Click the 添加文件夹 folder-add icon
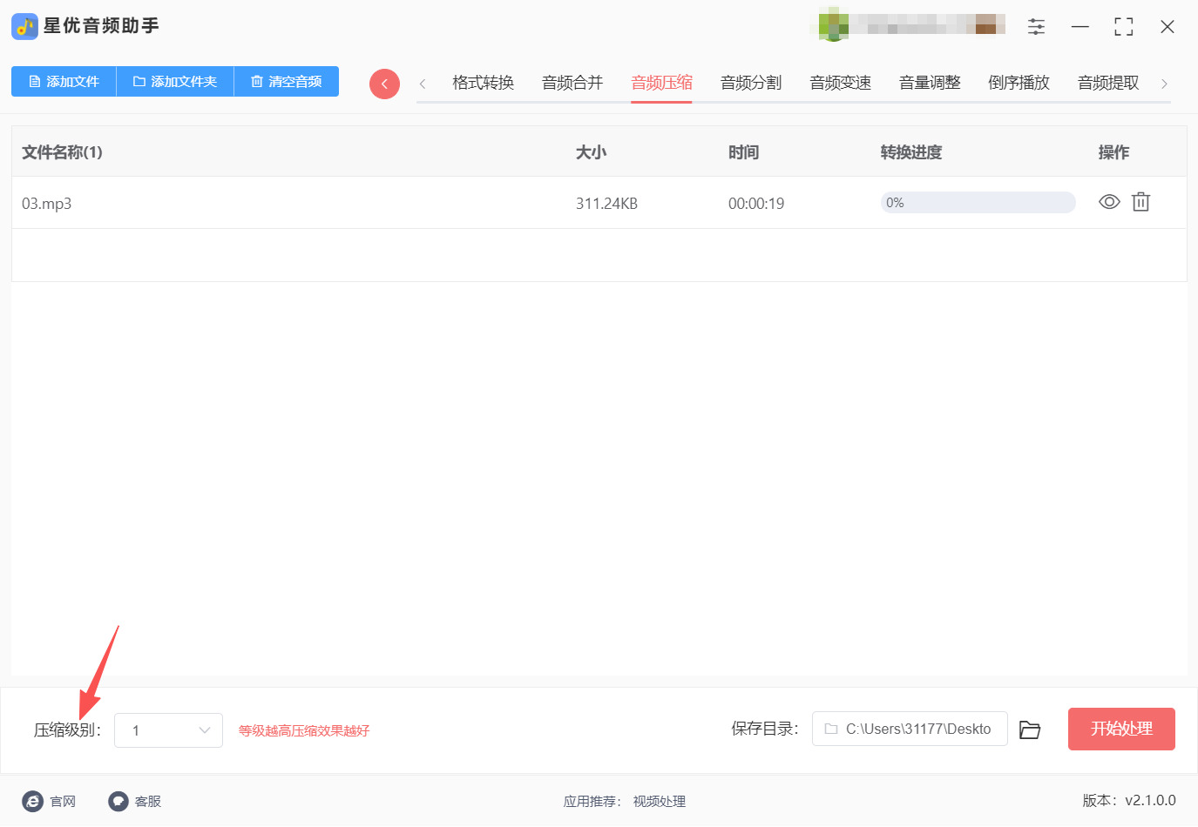Image resolution: width=1198 pixels, height=827 pixels. [173, 81]
